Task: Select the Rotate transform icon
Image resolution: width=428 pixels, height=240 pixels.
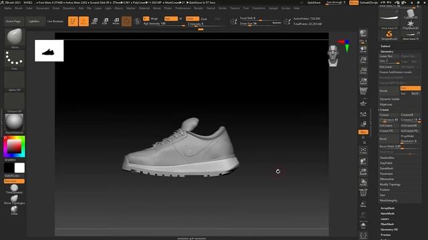Action: coord(116,21)
